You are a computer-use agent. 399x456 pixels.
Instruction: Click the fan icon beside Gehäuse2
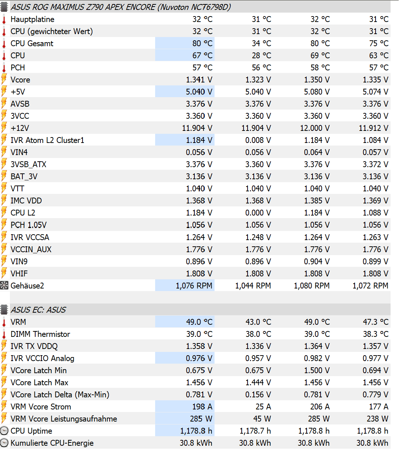(x=4, y=286)
